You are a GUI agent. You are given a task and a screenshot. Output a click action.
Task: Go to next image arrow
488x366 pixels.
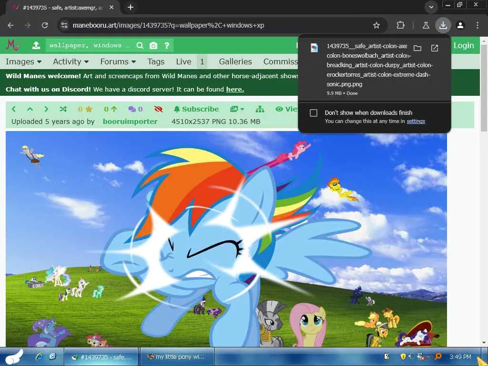pos(46,109)
